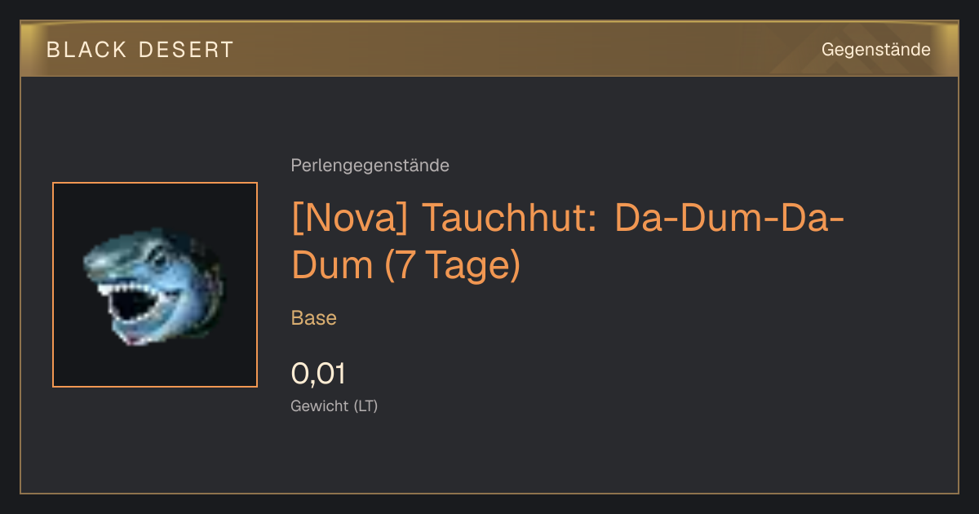Image resolution: width=979 pixels, height=514 pixels.
Task: Click the shark diving hat item icon
Action: click(153, 286)
